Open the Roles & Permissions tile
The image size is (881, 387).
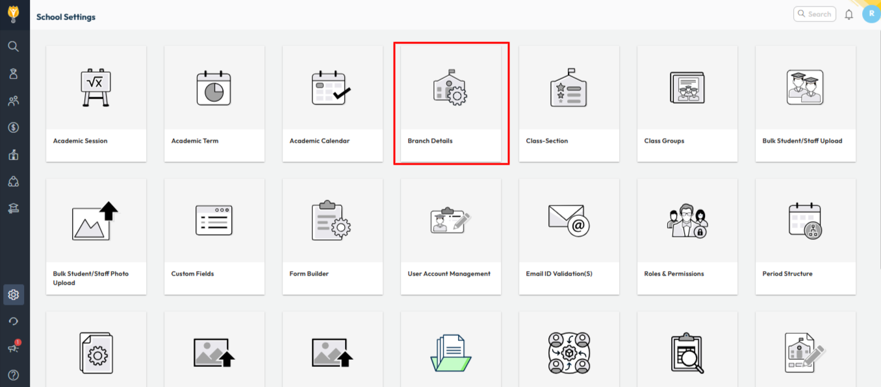coord(687,237)
